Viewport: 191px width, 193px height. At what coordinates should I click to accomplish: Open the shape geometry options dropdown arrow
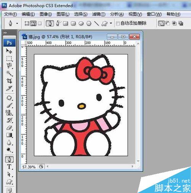point(111,23)
